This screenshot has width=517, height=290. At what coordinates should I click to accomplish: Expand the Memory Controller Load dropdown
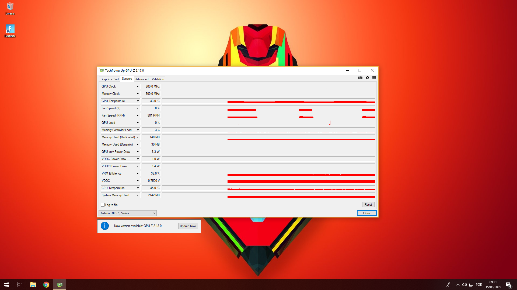[x=138, y=130]
